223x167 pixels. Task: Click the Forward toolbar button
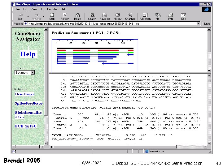(x=36, y=17)
